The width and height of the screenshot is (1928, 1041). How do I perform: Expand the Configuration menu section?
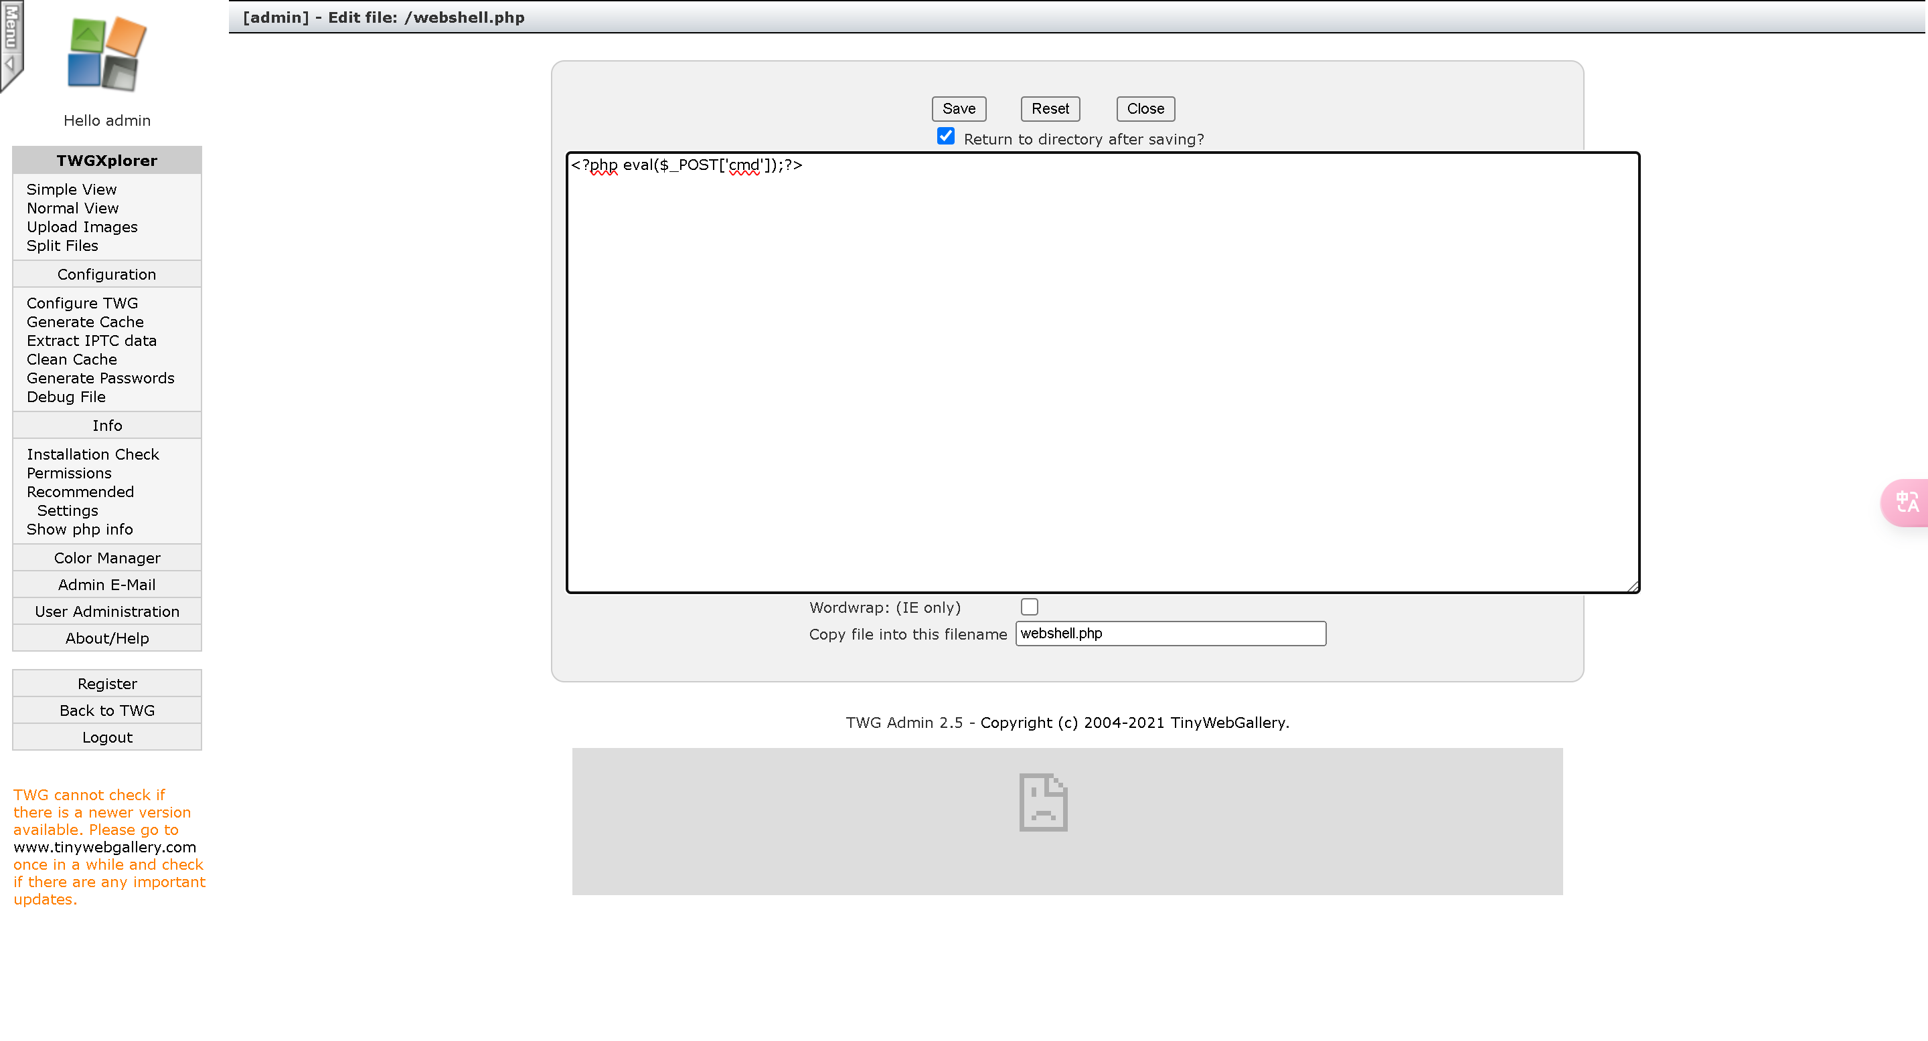[x=106, y=274]
